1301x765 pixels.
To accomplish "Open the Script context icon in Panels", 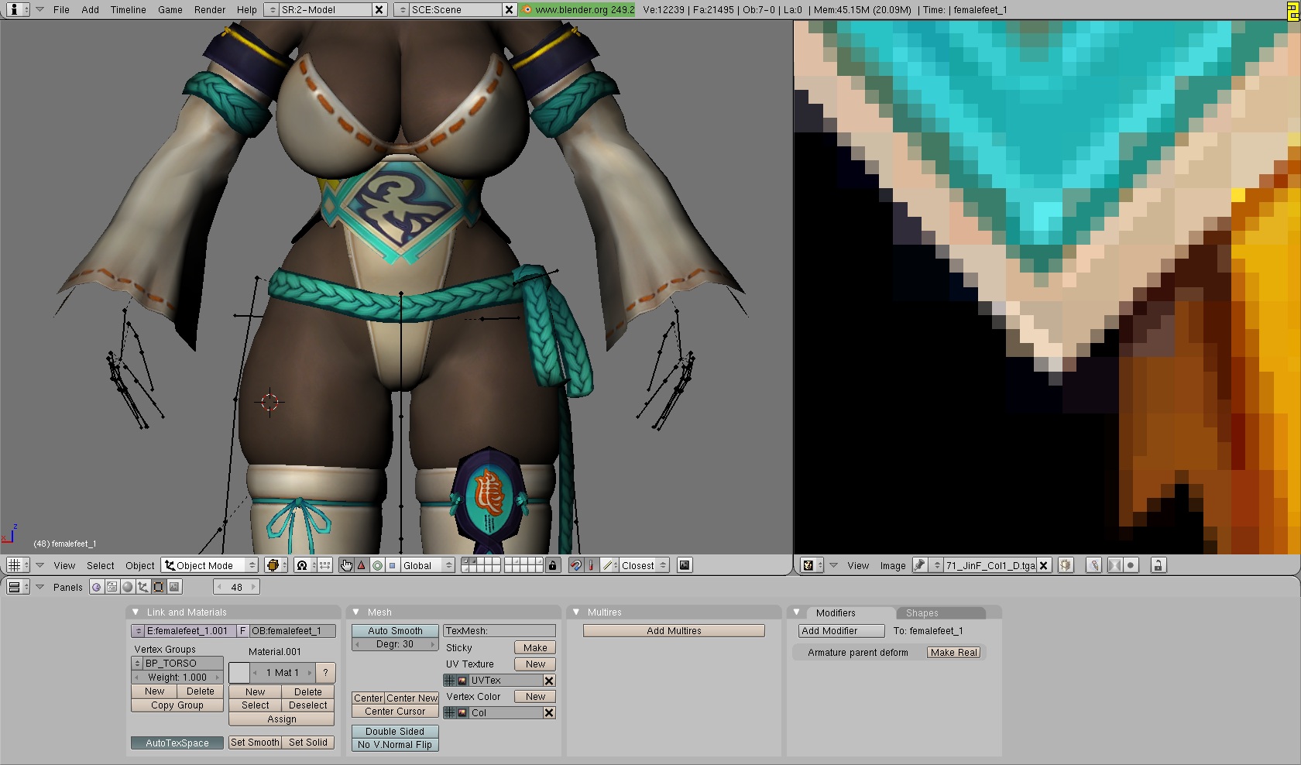I will [x=112, y=587].
